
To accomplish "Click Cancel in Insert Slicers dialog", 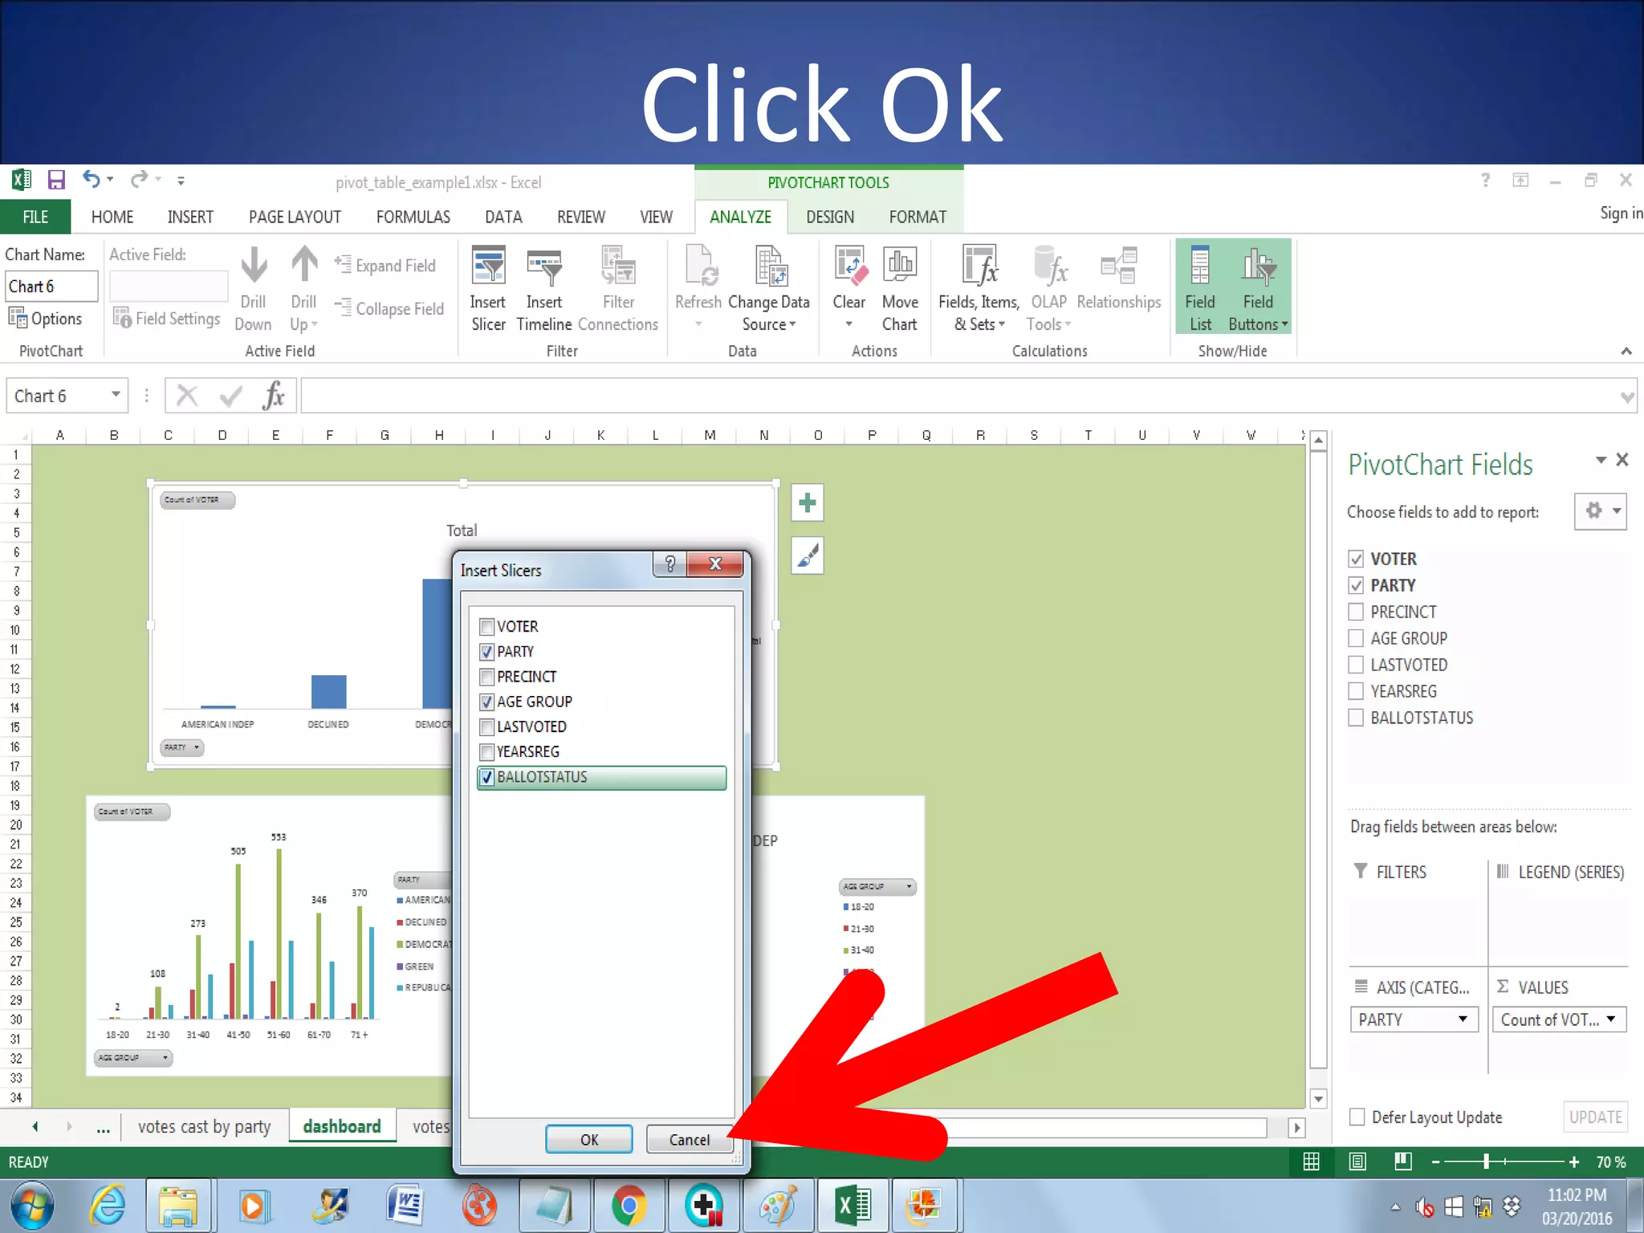I will 690,1139.
